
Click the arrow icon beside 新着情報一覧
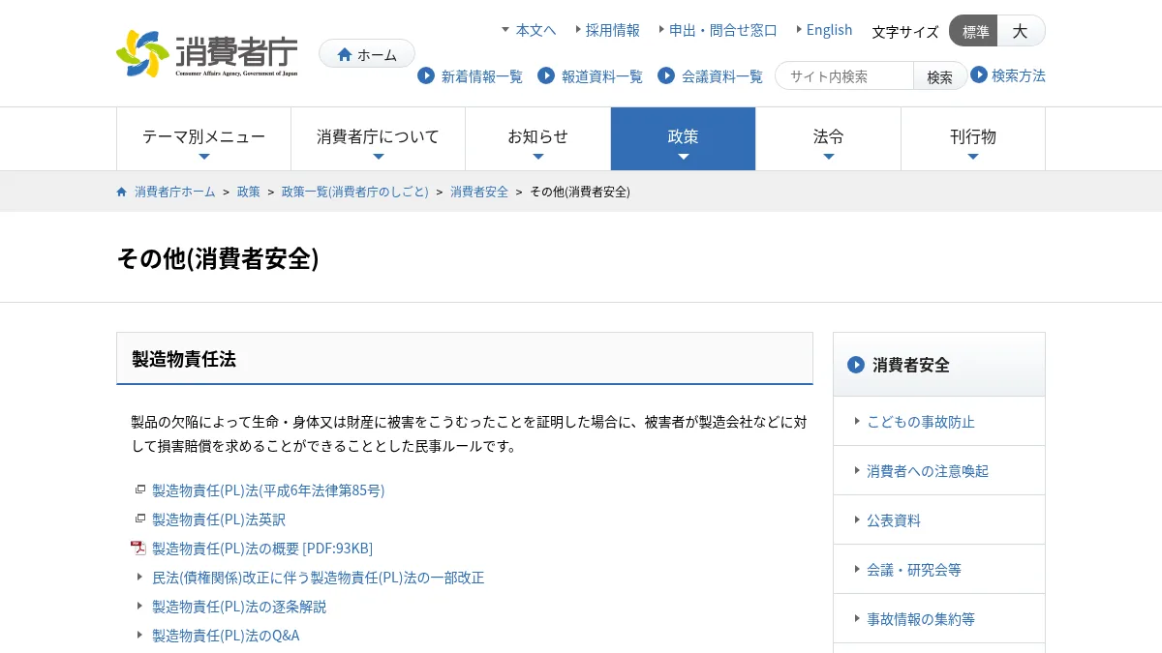point(426,75)
